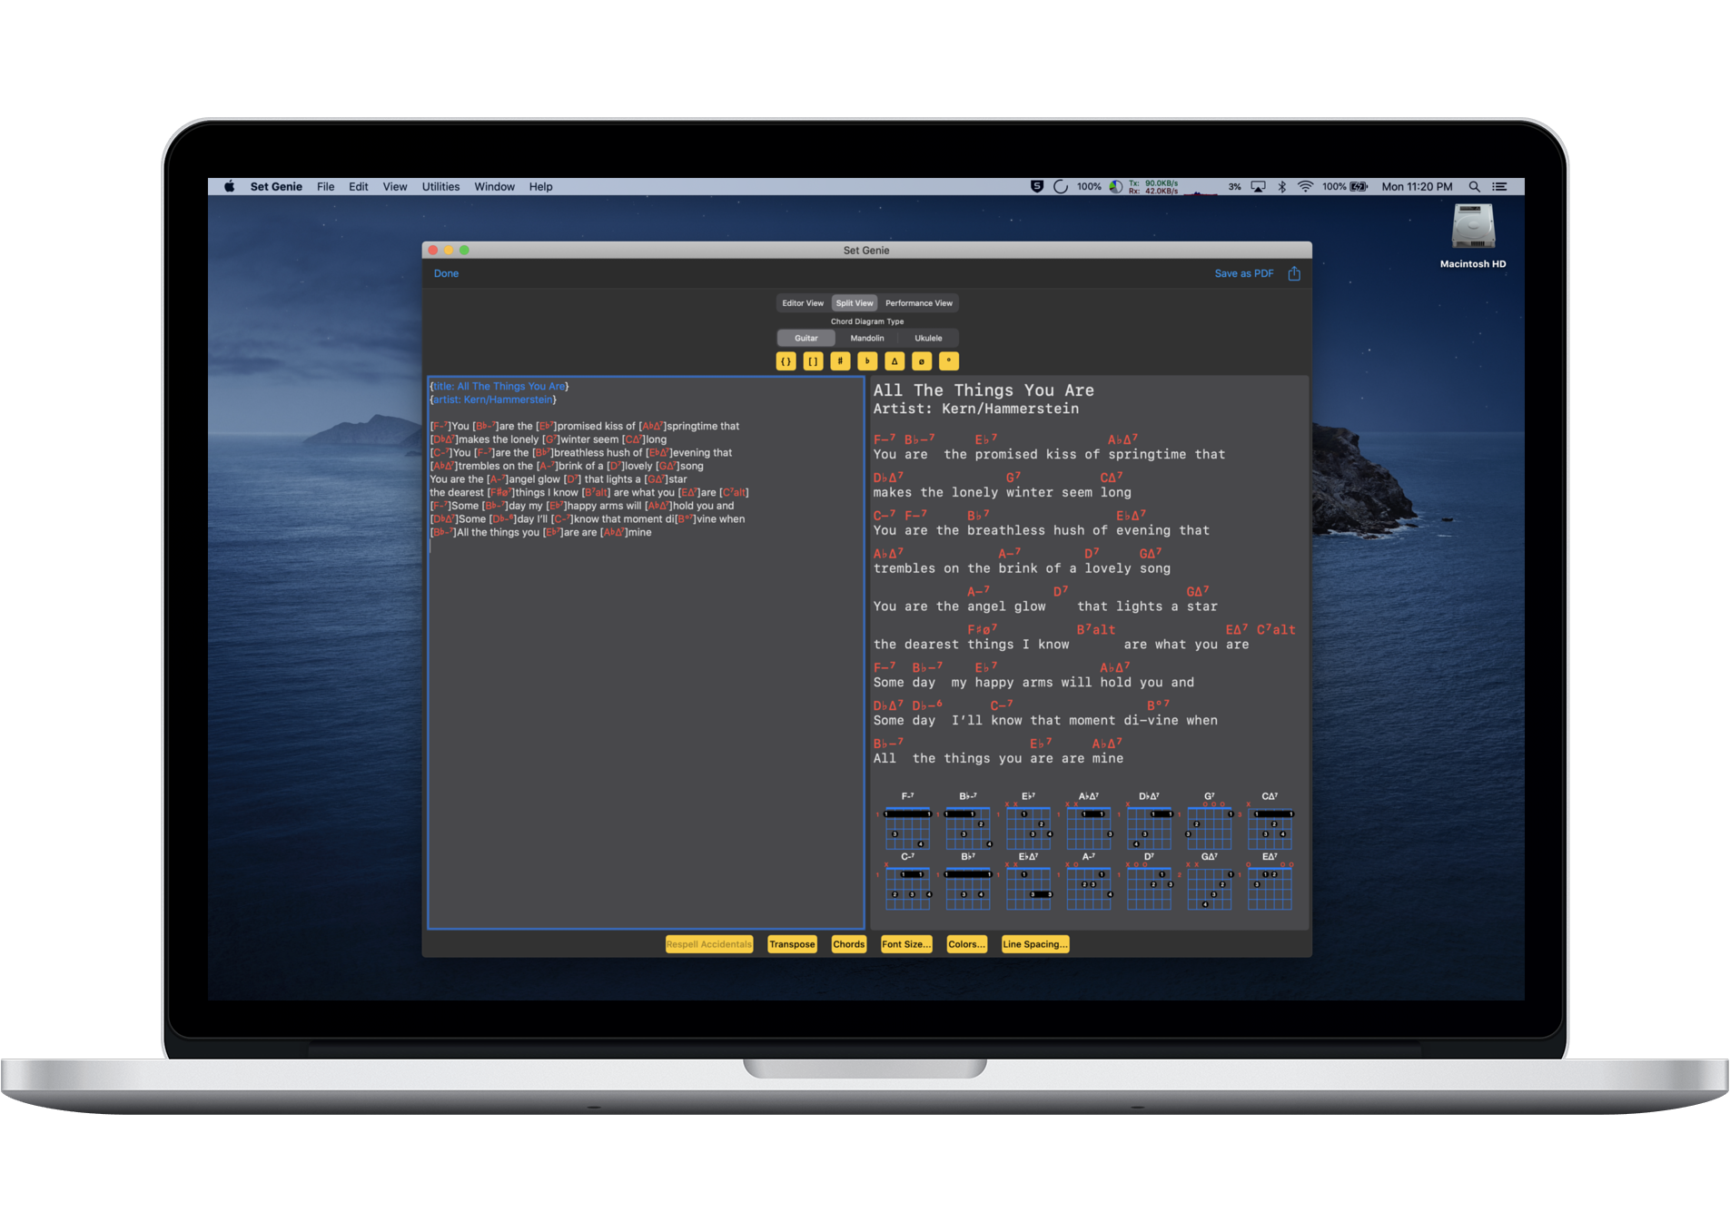Insert major seventh triangle symbol
The width and height of the screenshot is (1730, 1232).
[x=895, y=361]
